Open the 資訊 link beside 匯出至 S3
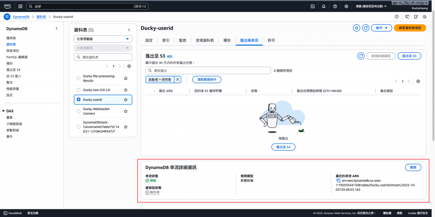 click(169, 56)
